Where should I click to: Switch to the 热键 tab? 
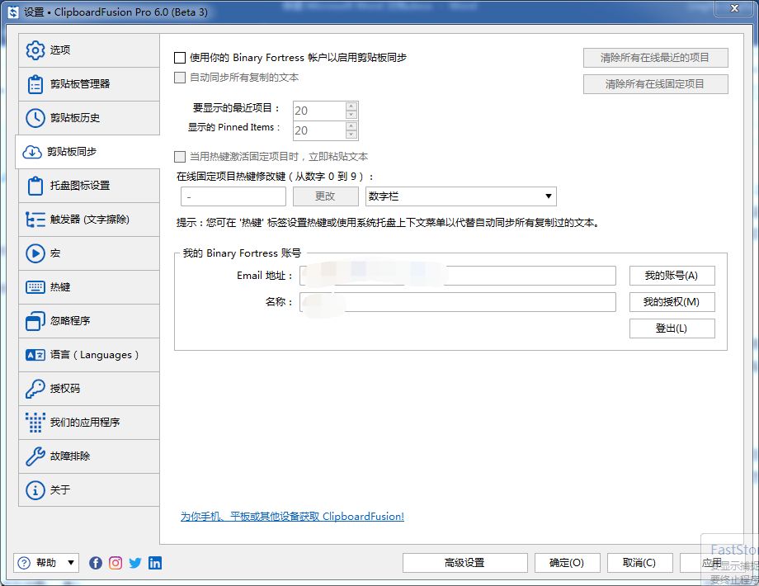tap(89, 287)
